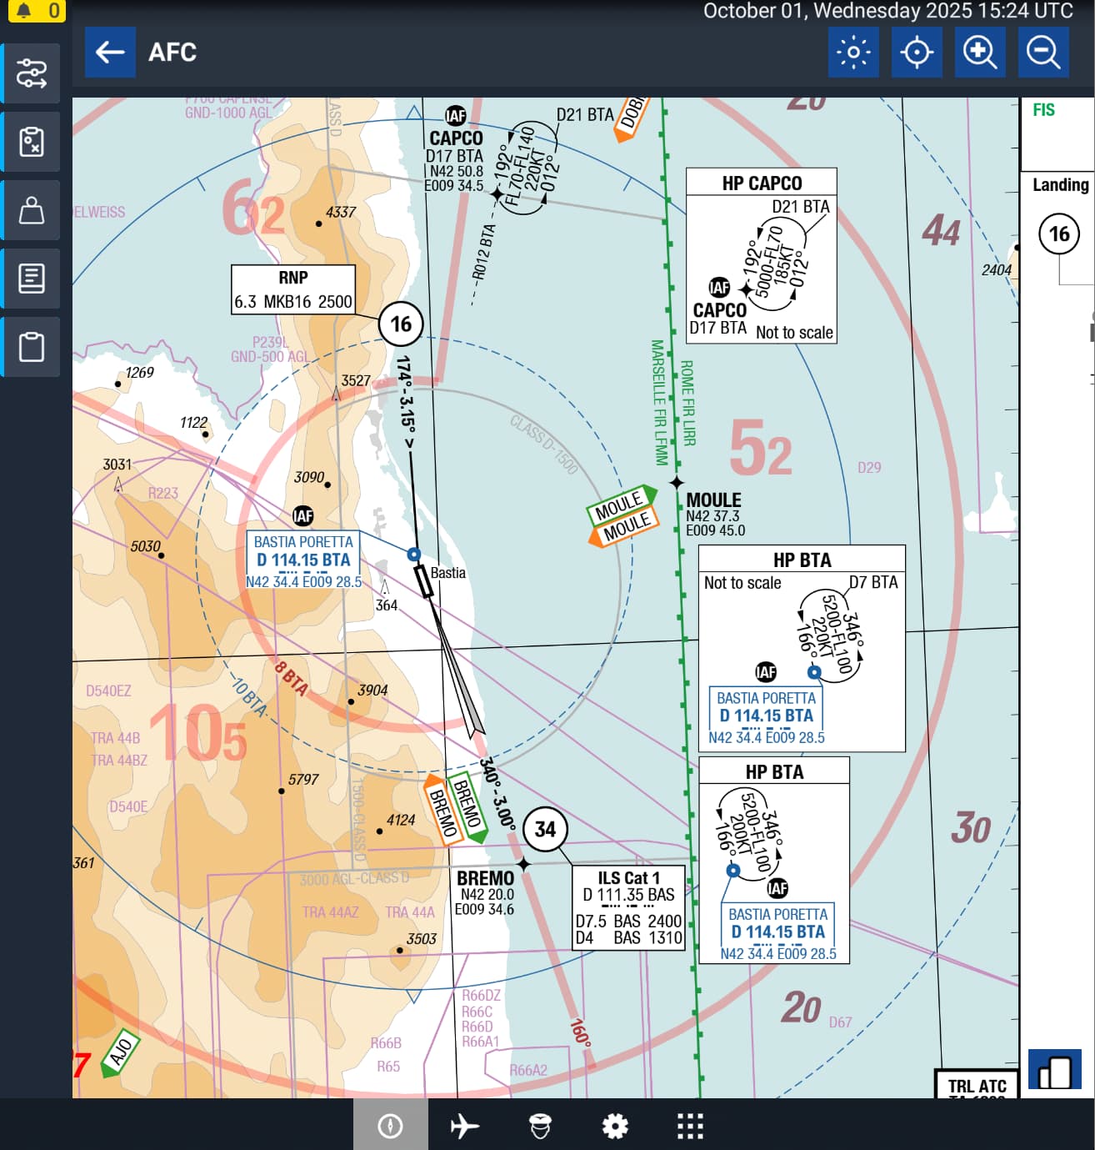
Task: Open the route planning sidebar icon
Action: coord(32,74)
